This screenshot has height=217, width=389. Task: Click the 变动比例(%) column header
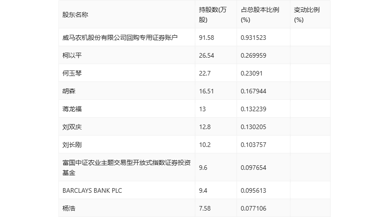coord(307,15)
